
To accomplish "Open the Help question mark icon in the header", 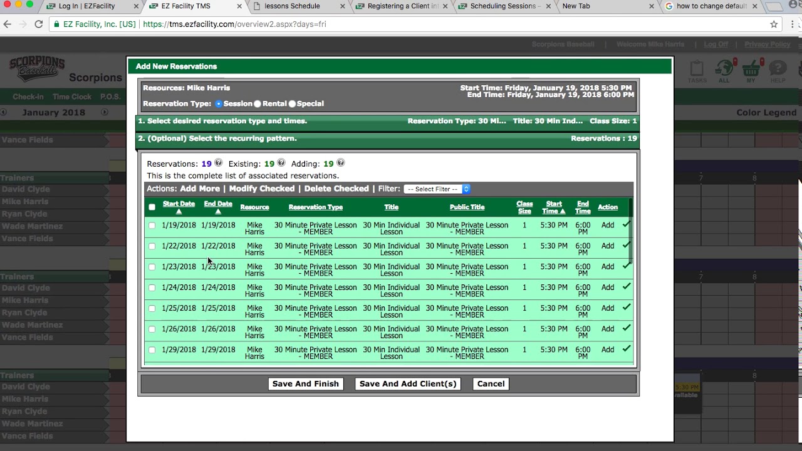I will click(778, 71).
